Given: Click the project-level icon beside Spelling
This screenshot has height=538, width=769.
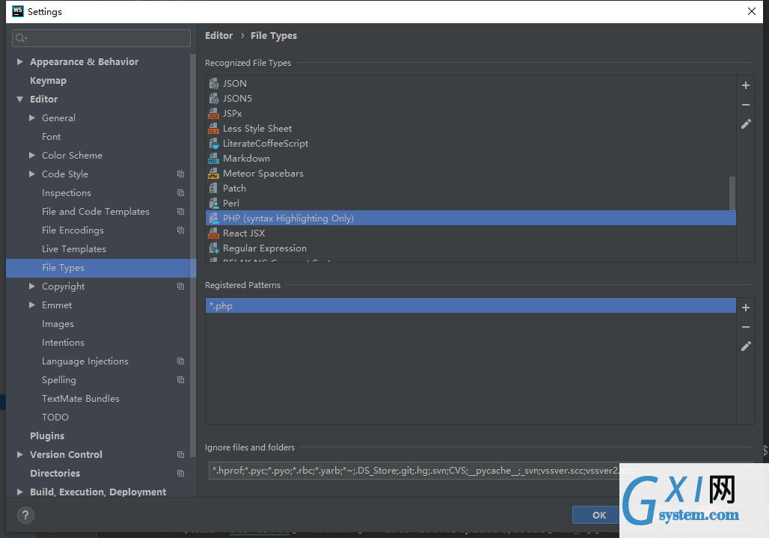Looking at the screenshot, I should coord(180,379).
